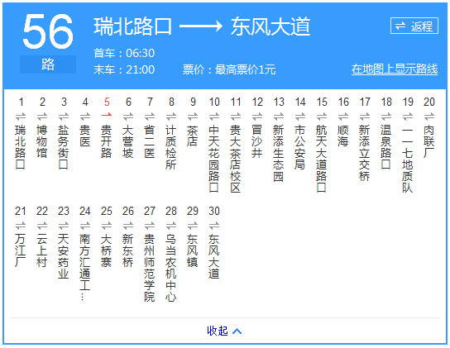Select stop 茶店
This screenshot has width=450, height=348.
click(x=193, y=136)
